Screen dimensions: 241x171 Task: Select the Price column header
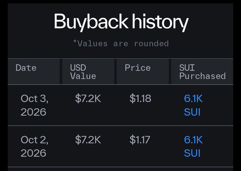pyautogui.click(x=138, y=68)
